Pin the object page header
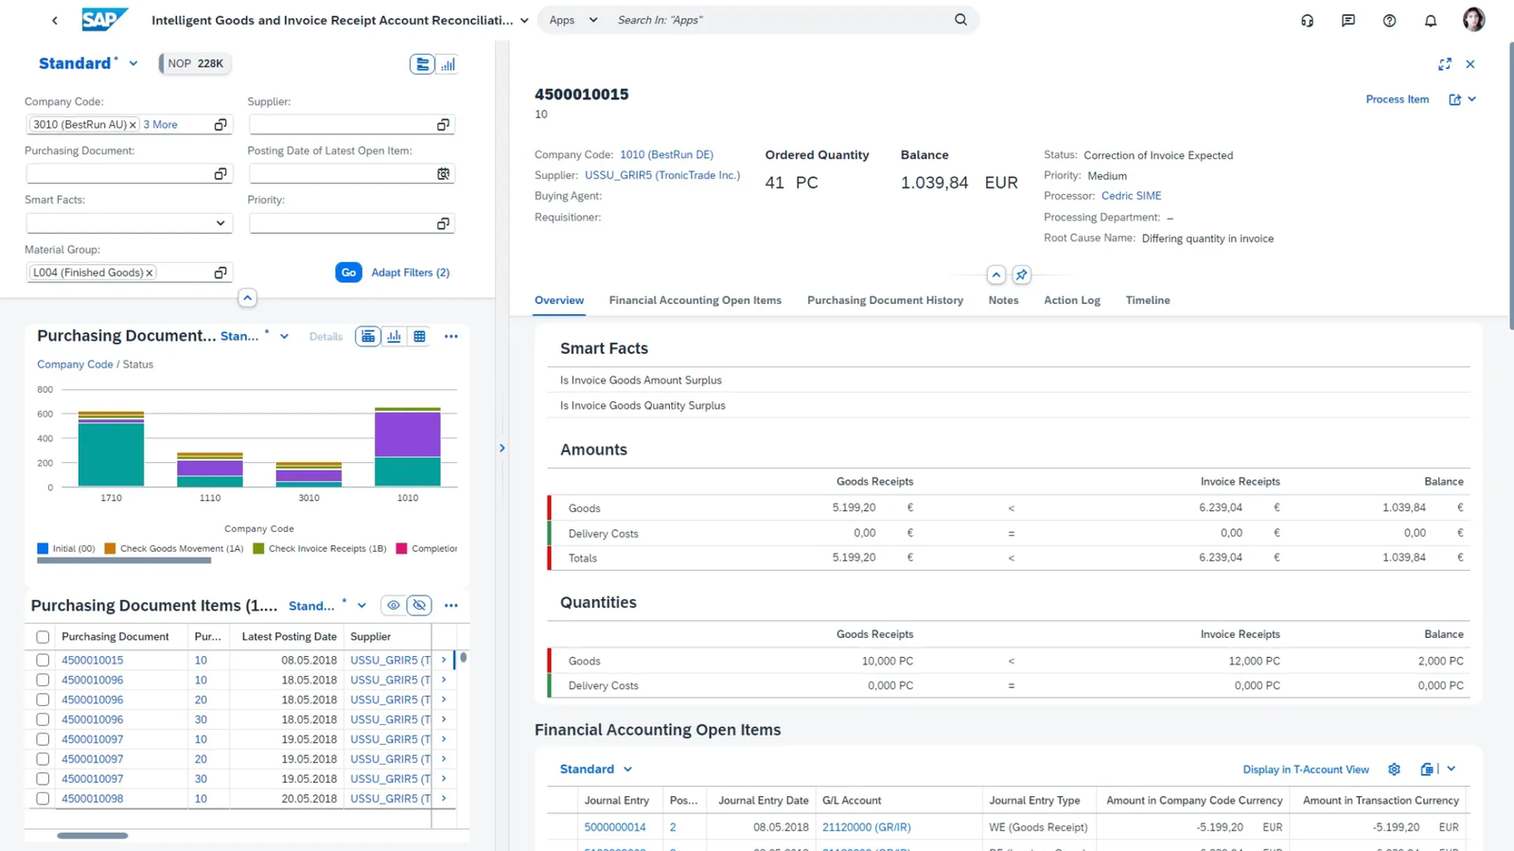Viewport: 1514px width, 851px height. pos(1021,275)
